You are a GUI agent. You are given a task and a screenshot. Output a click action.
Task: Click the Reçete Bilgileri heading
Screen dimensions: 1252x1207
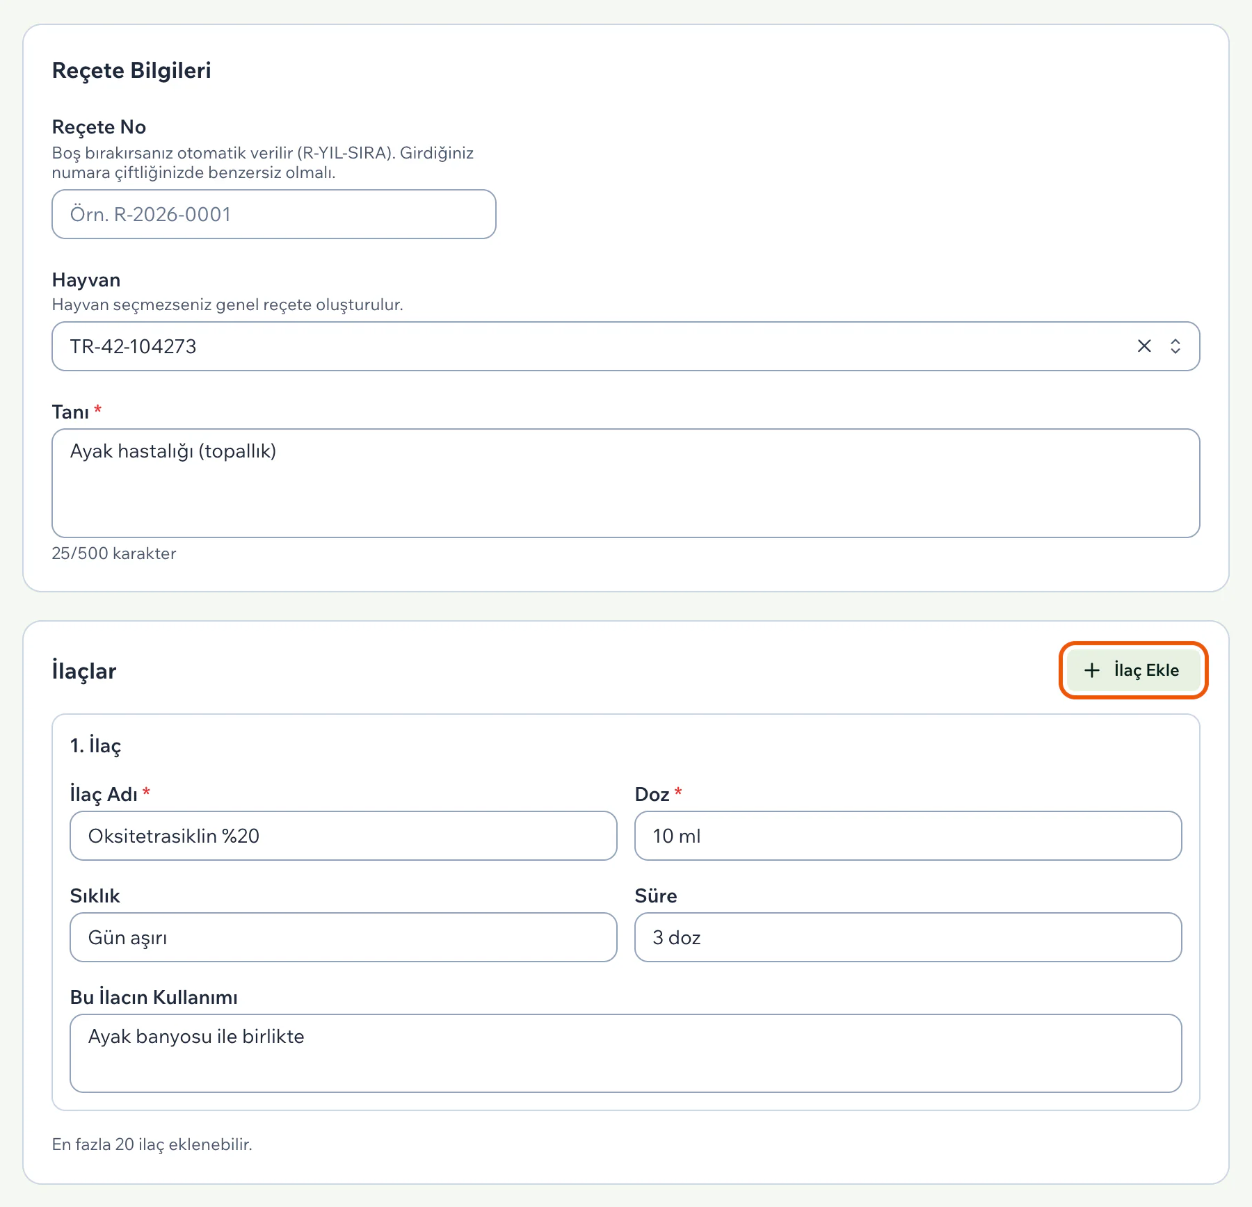click(131, 70)
